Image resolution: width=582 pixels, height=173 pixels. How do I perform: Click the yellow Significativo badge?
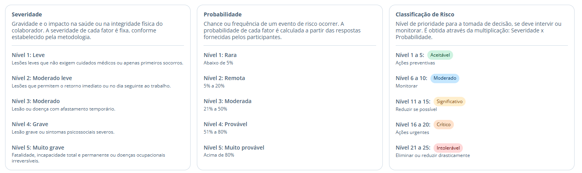click(x=450, y=102)
